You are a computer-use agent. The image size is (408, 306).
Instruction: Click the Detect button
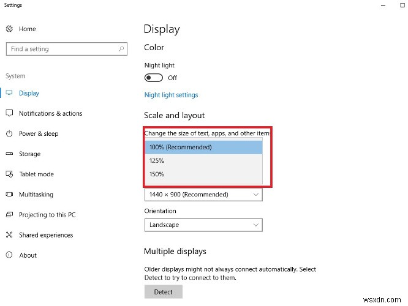pyautogui.click(x=163, y=292)
